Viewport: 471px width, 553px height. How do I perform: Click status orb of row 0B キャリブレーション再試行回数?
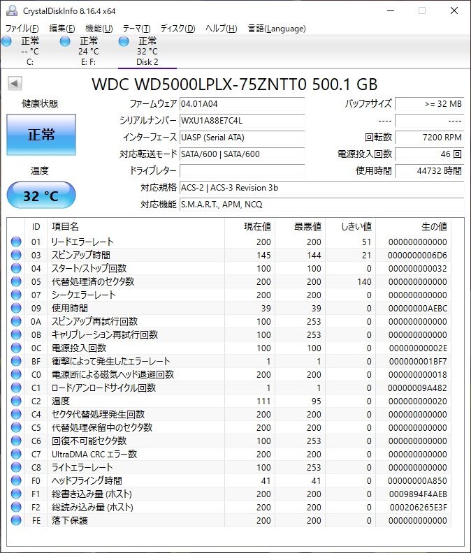[x=16, y=334]
